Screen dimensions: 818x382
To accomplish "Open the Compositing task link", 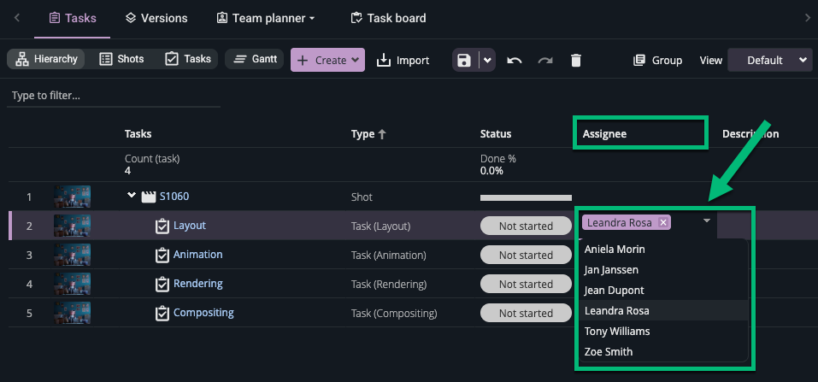I will click(x=203, y=313).
